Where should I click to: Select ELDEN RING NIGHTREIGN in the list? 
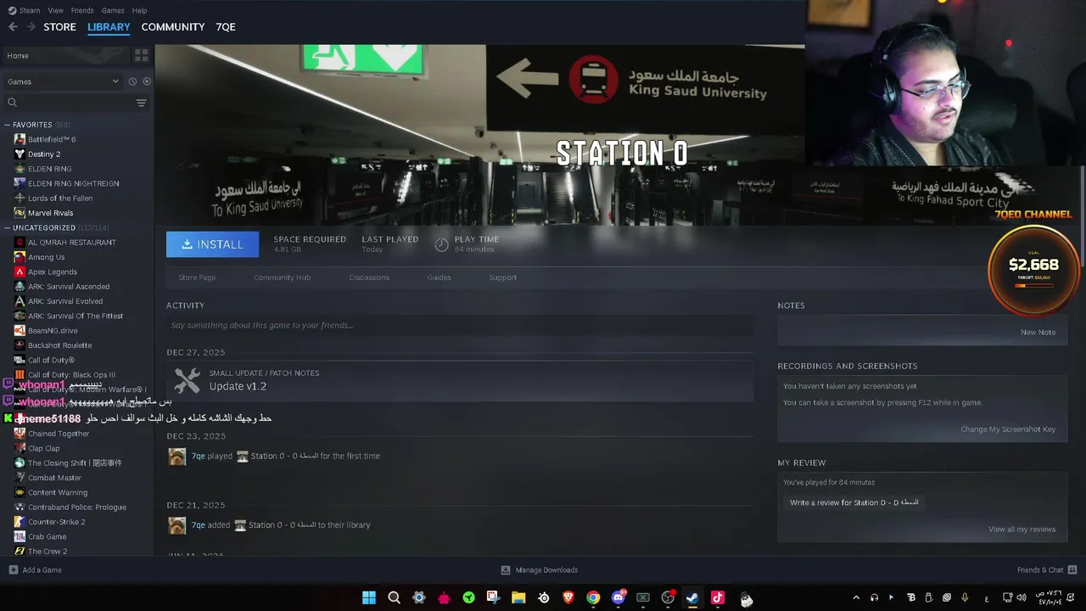tap(74, 183)
